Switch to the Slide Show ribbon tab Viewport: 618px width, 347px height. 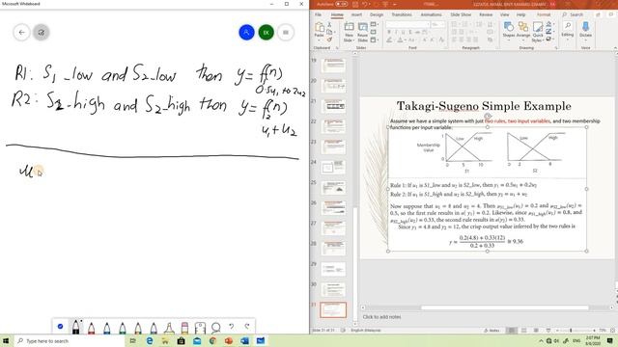[x=461, y=14]
